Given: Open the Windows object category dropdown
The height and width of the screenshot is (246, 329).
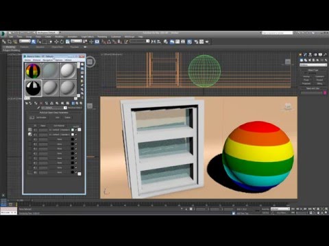Looking at the screenshot, I should (x=313, y=65).
